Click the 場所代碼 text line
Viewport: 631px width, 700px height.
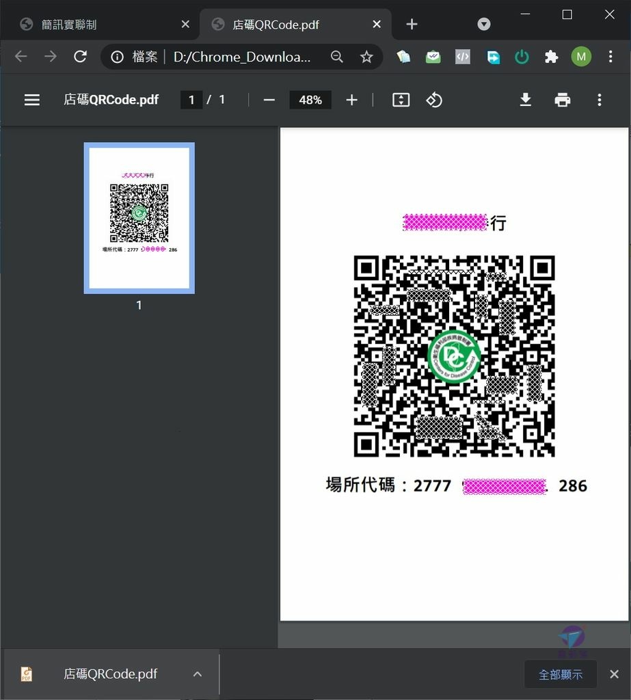[x=457, y=485]
